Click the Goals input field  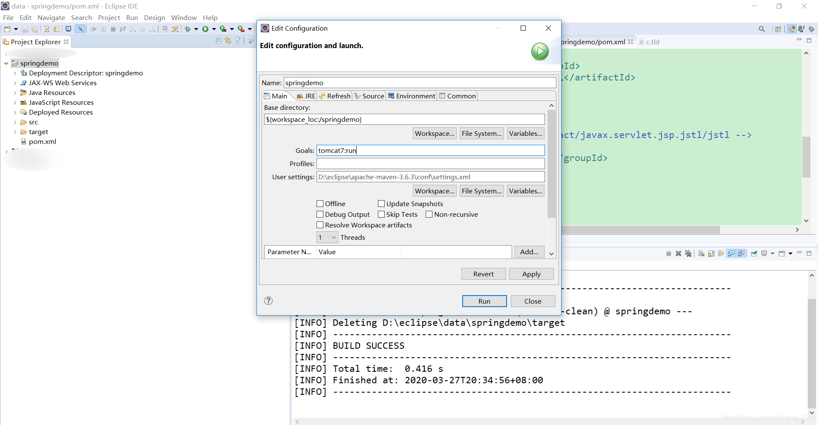[x=430, y=150]
